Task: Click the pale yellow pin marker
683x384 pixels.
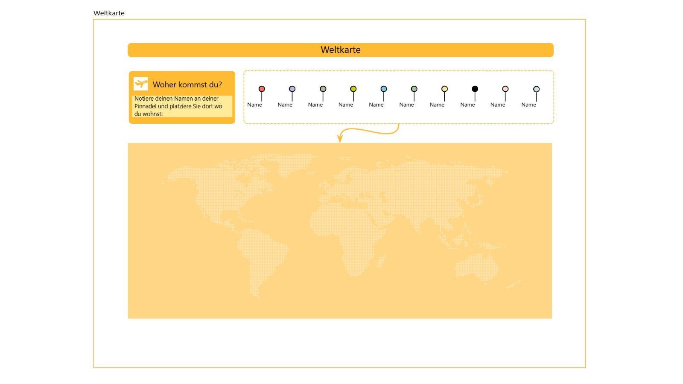Action: pyautogui.click(x=444, y=89)
